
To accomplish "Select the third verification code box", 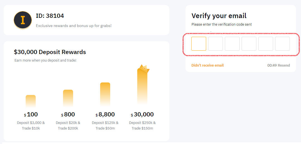I will point(232,44).
